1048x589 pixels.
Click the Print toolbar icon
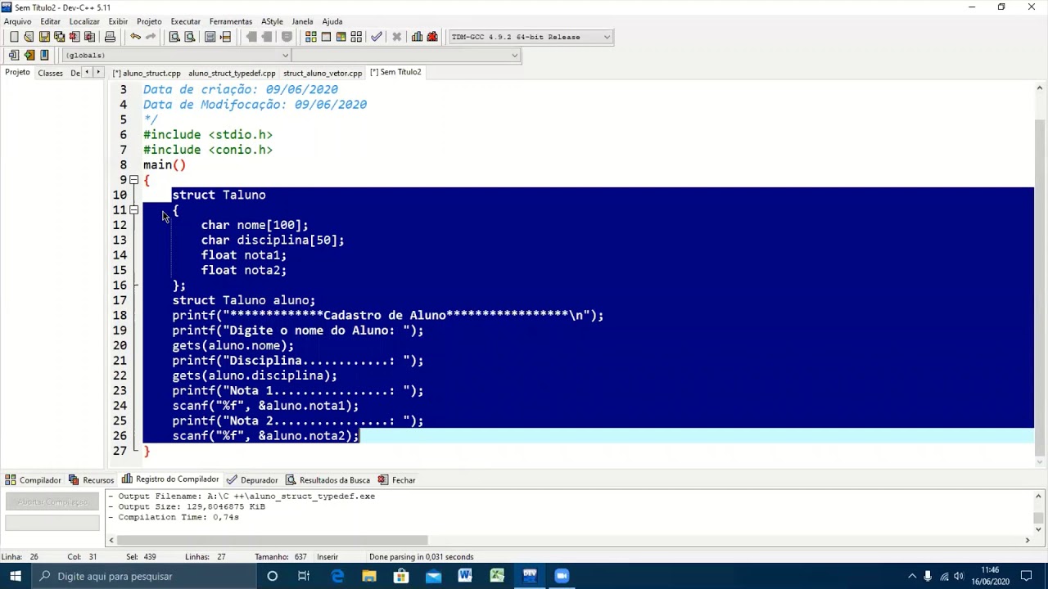110,37
